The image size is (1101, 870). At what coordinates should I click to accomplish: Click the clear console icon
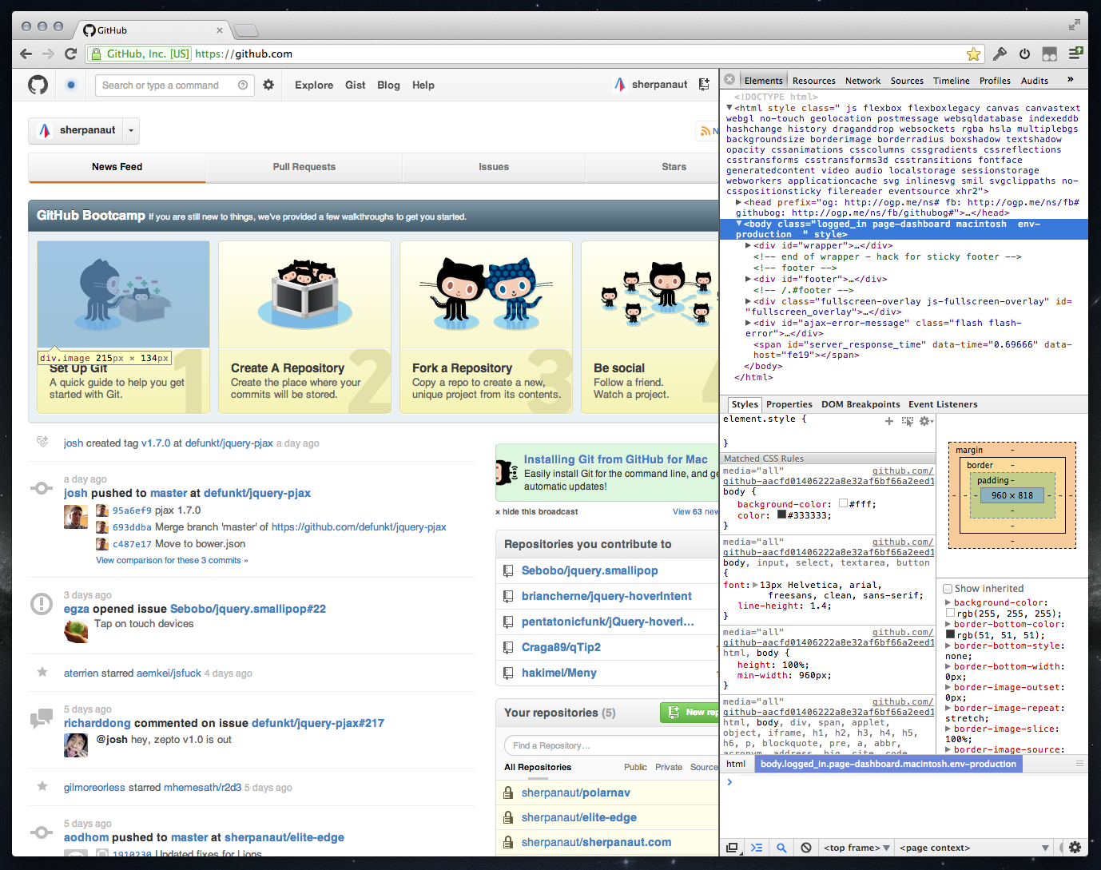tap(806, 848)
